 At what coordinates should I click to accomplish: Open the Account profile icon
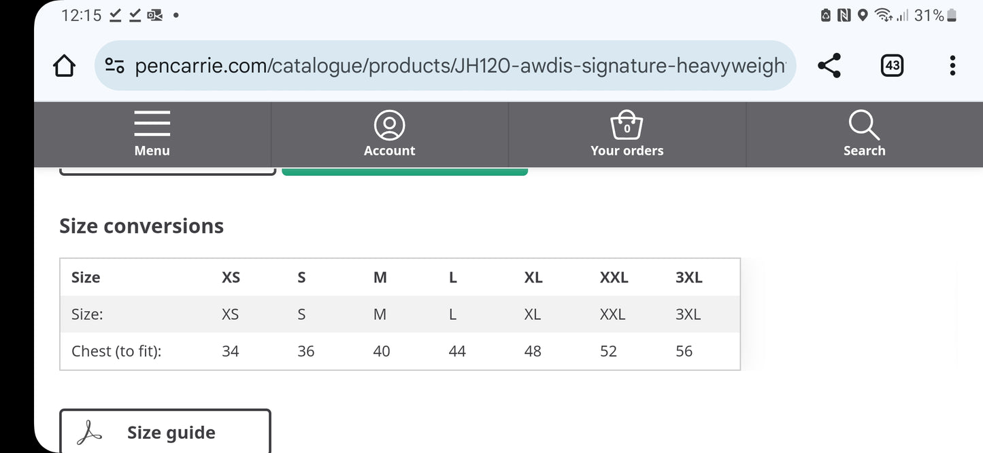[x=389, y=125]
